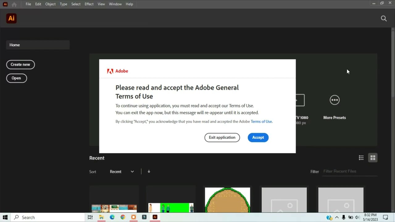395x222 pixels.
Task: Open the Edit menu
Action: [x=38, y=4]
